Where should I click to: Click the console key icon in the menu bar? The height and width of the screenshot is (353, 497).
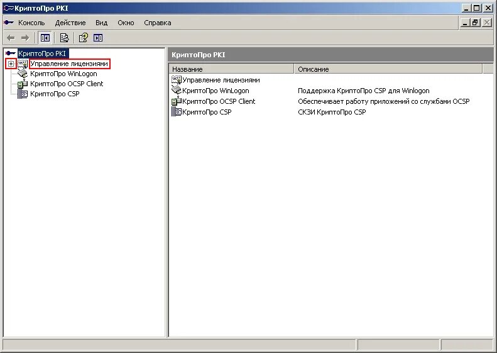pyautogui.click(x=9, y=23)
